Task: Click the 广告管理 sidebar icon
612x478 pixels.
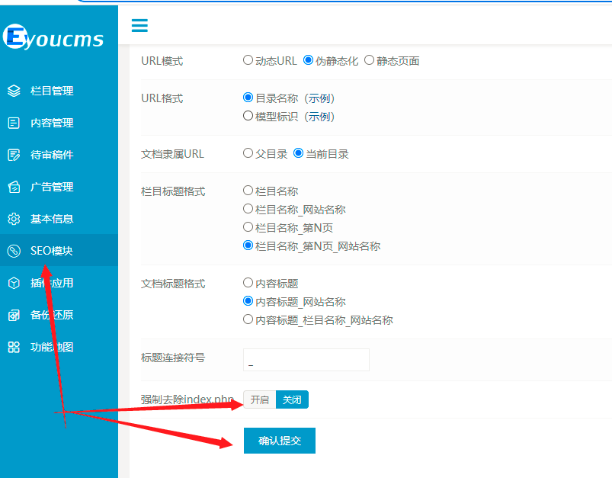Action: pos(14,187)
